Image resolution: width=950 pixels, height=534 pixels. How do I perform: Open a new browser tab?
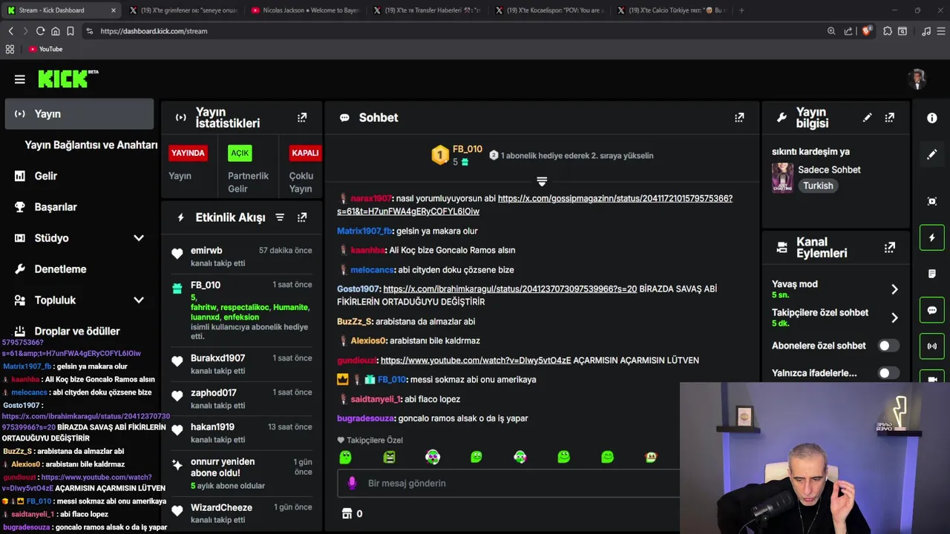741,10
